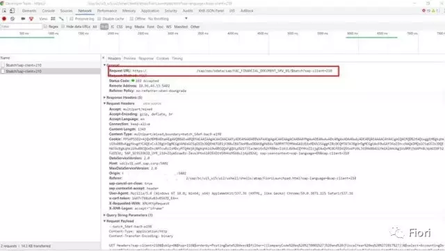Switch to the Timing detail tab

(177, 58)
